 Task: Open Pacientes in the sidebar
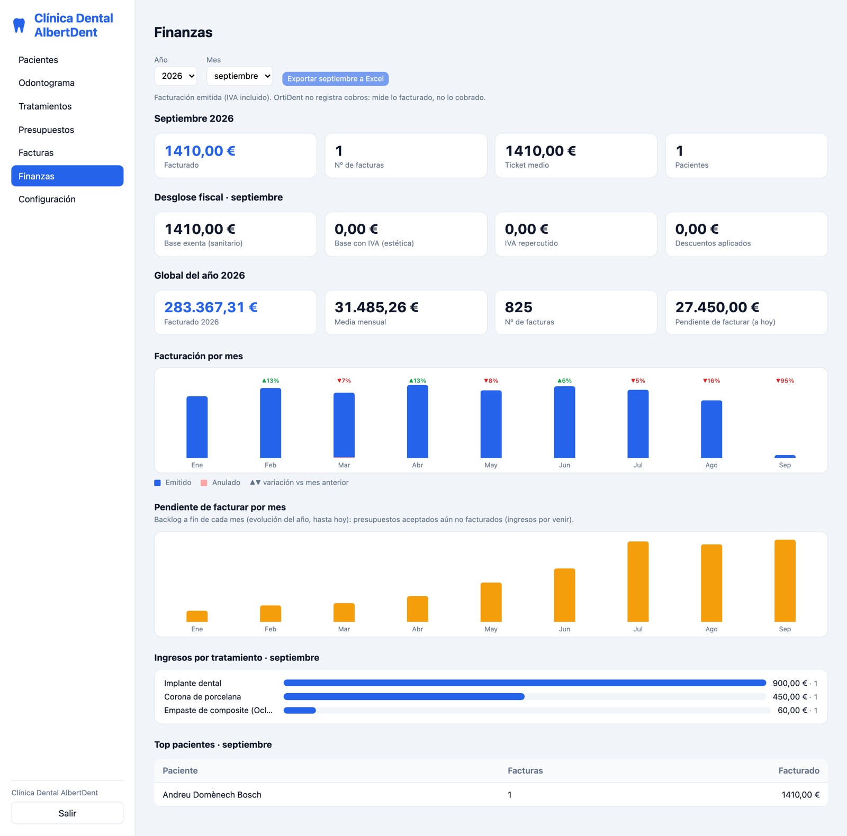[x=67, y=60]
